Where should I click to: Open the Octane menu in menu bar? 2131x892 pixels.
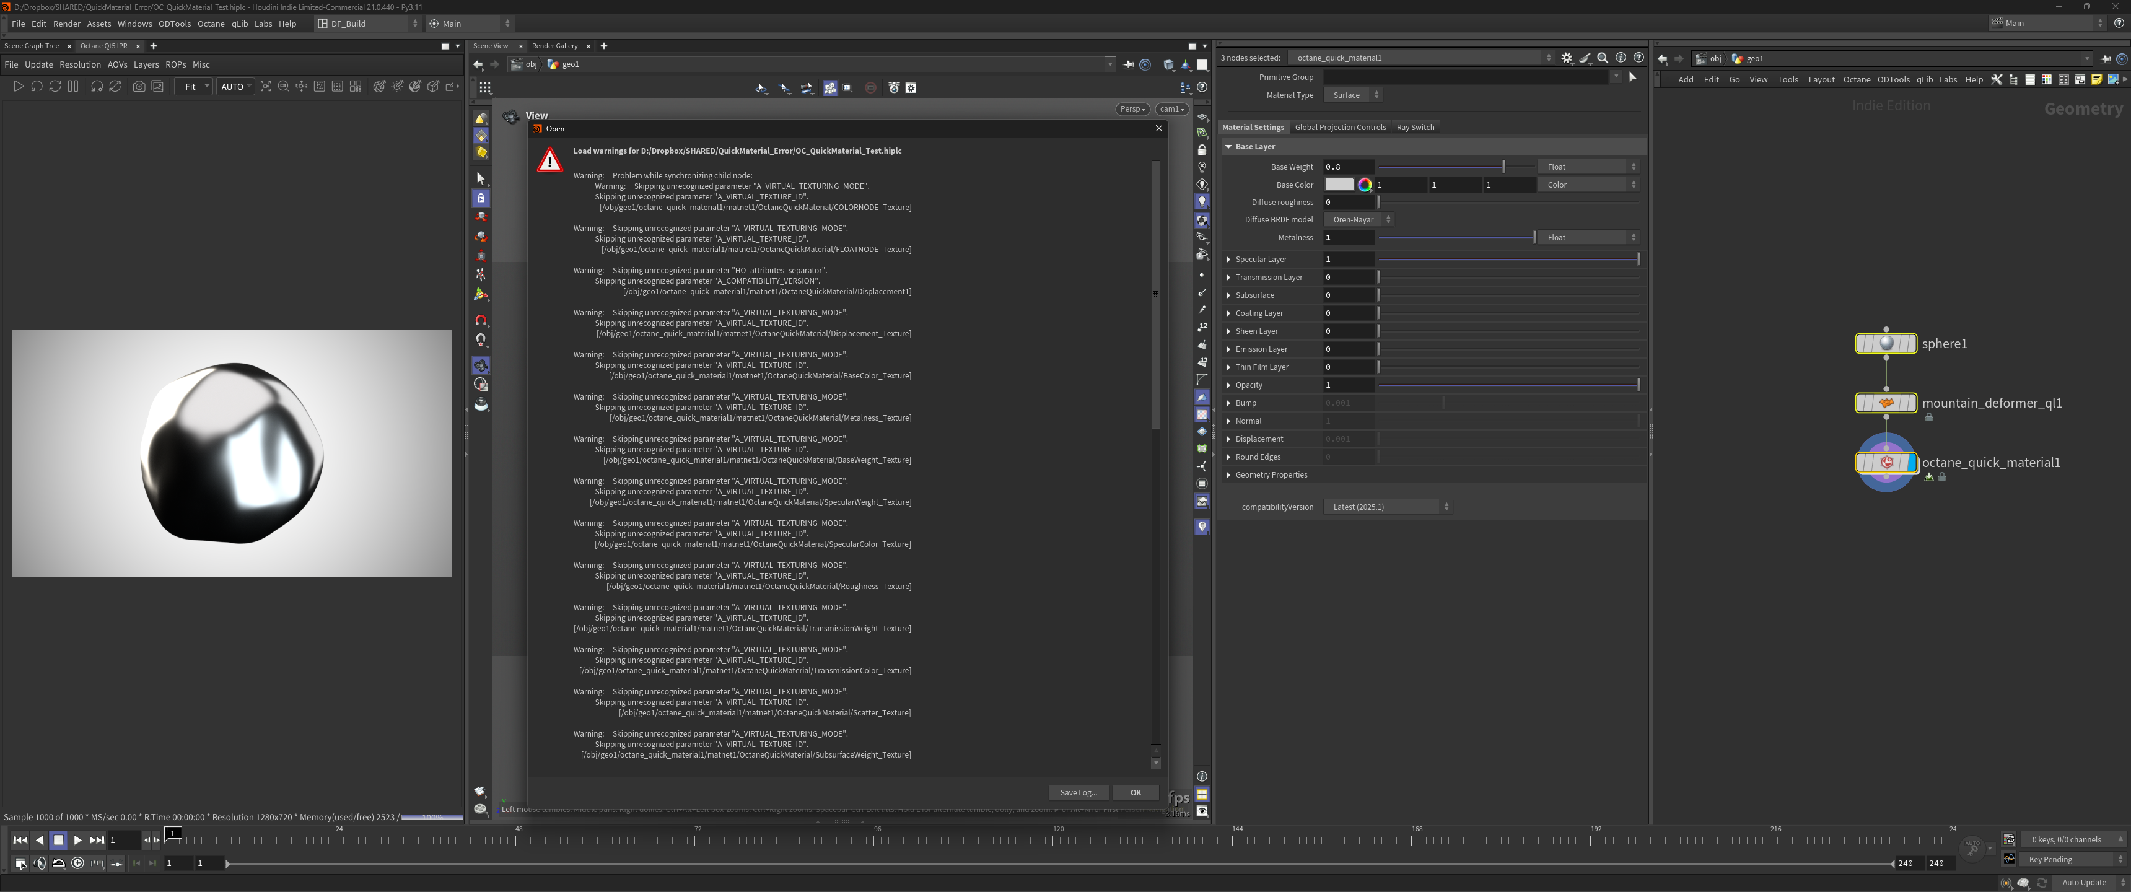[210, 23]
